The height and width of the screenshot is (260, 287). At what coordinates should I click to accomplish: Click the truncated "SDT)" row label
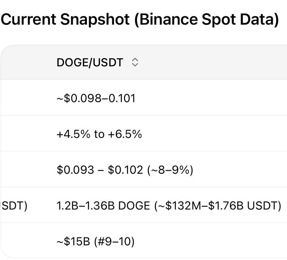point(15,206)
